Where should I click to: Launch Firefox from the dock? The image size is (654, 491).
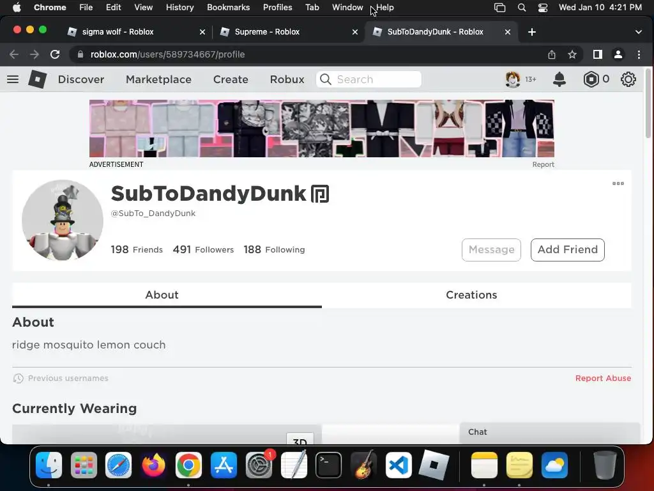pyautogui.click(x=153, y=465)
